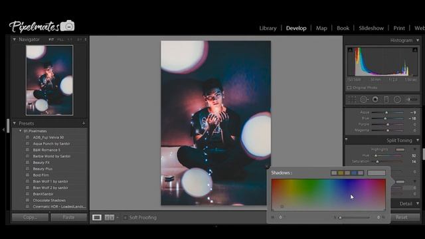This screenshot has height=239, width=425.
Task: Set Navigator zoom to 1:1
Action: coord(70,40)
